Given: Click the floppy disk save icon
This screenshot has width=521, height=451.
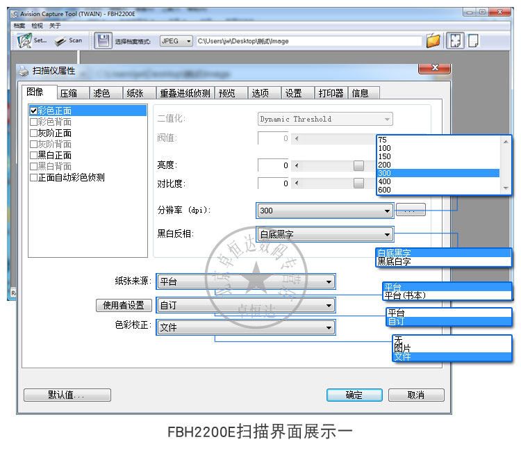Looking at the screenshot, I should click(103, 41).
